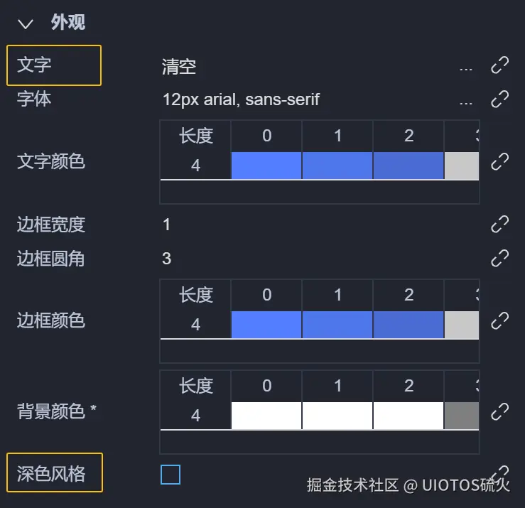
Task: Pick 背景颜色 white swatch at index 1
Action: point(337,415)
